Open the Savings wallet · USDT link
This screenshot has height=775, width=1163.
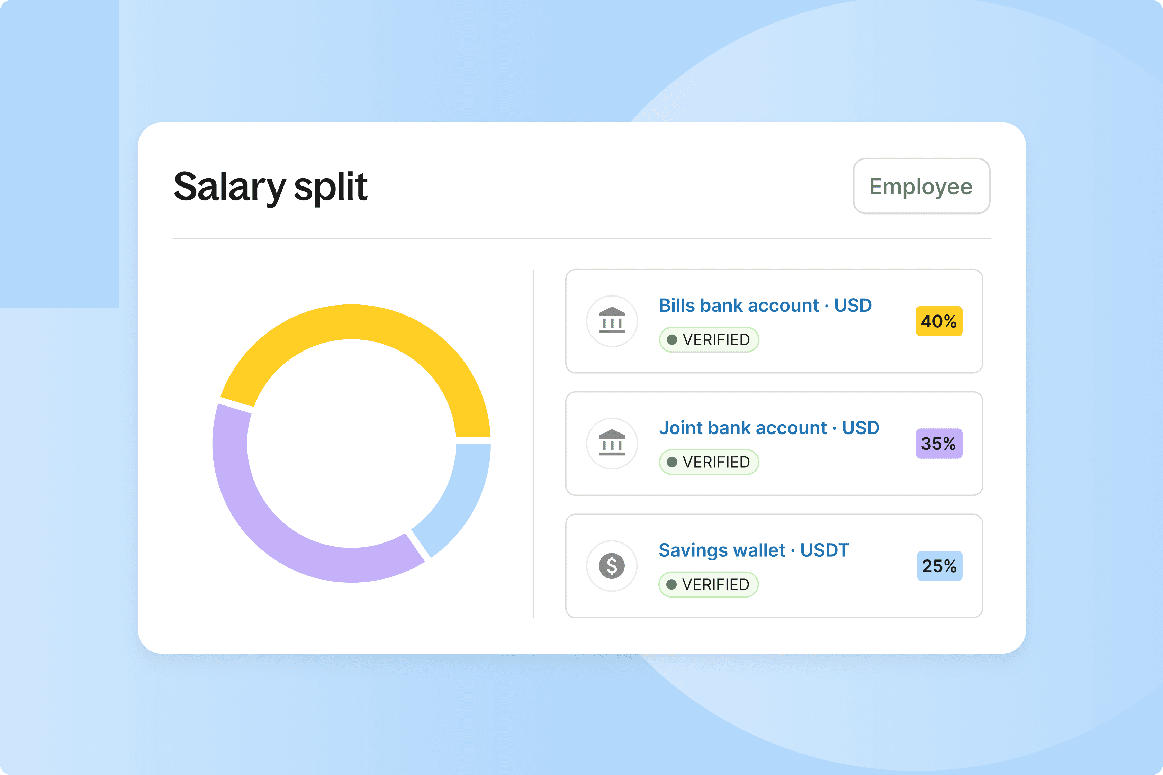click(754, 550)
